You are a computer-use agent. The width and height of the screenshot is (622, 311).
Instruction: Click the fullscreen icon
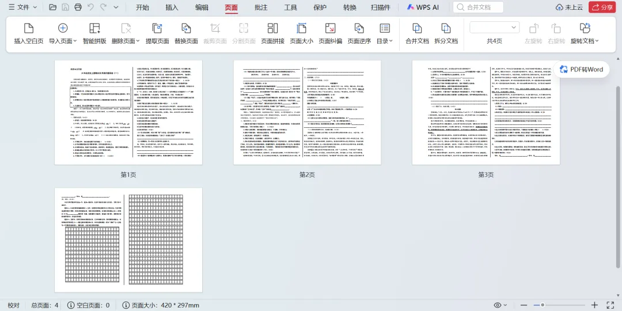610,305
